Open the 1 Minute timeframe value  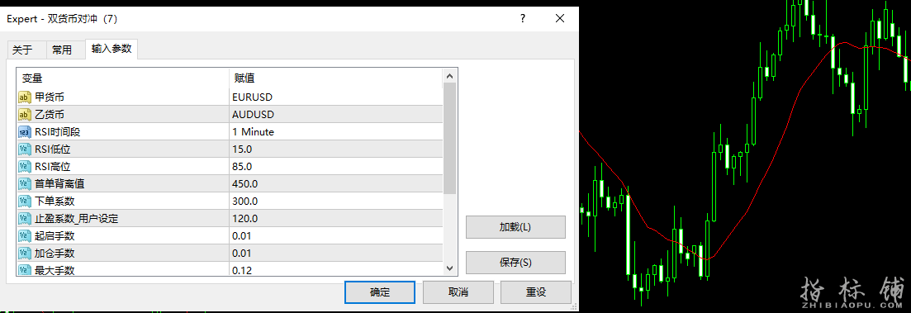[335, 132]
